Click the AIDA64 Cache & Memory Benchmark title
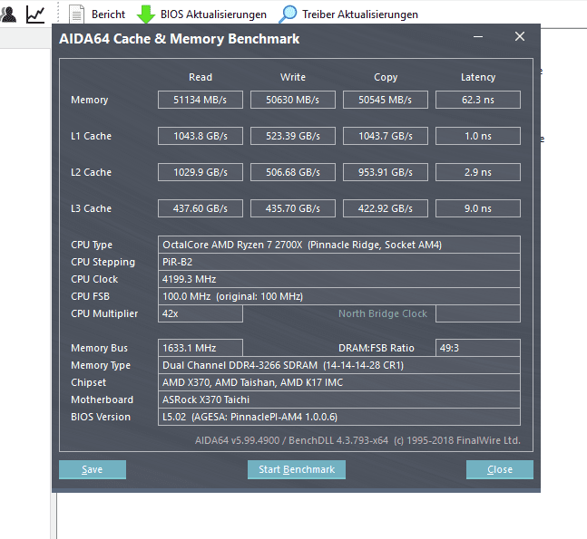This screenshot has height=539, width=587. [180, 39]
